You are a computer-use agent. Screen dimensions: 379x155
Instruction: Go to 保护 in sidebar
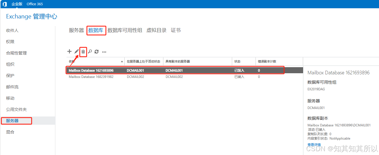pyautogui.click(x=10, y=76)
